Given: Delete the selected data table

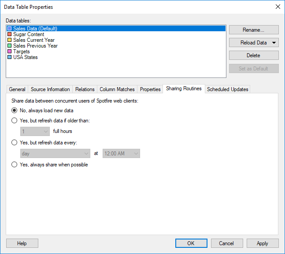Looking at the screenshot, I should [x=254, y=55].
